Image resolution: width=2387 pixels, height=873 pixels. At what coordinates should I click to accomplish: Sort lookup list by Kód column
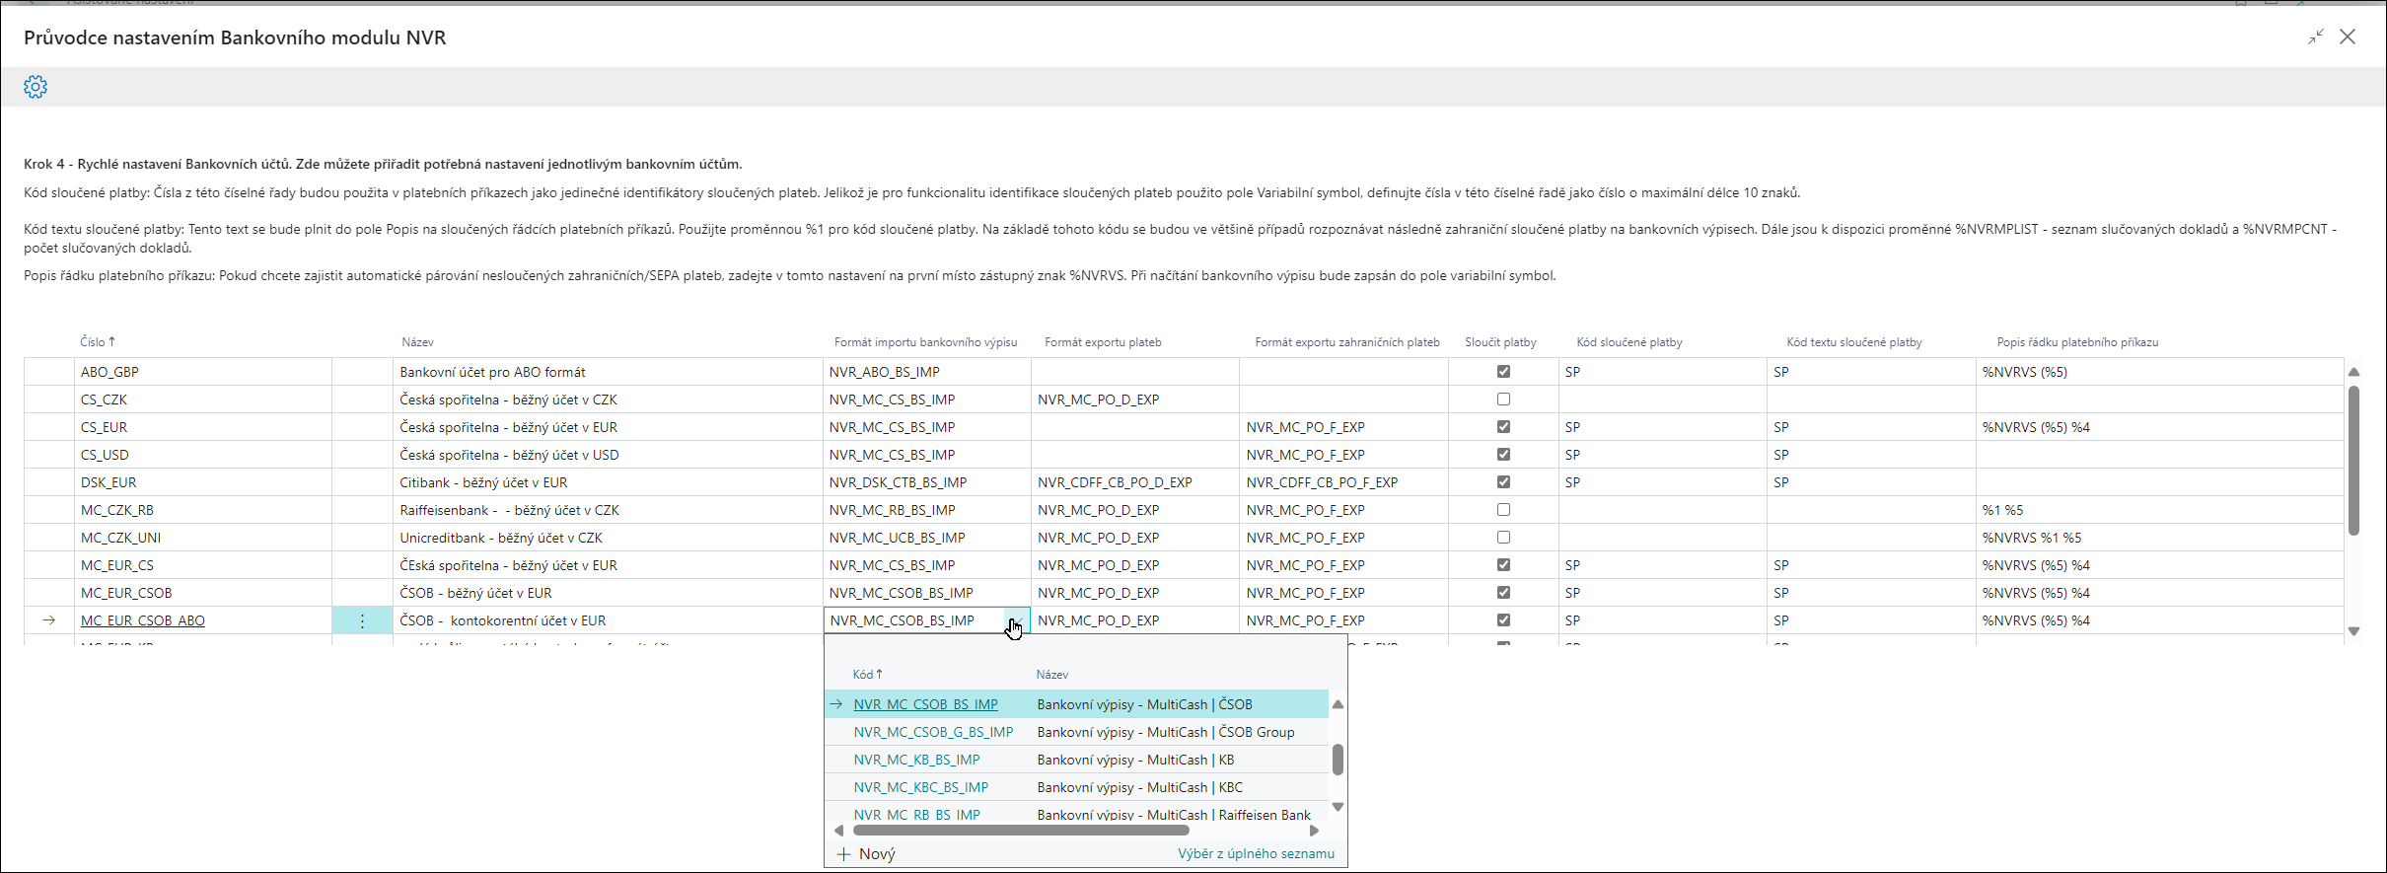pyautogui.click(x=867, y=675)
